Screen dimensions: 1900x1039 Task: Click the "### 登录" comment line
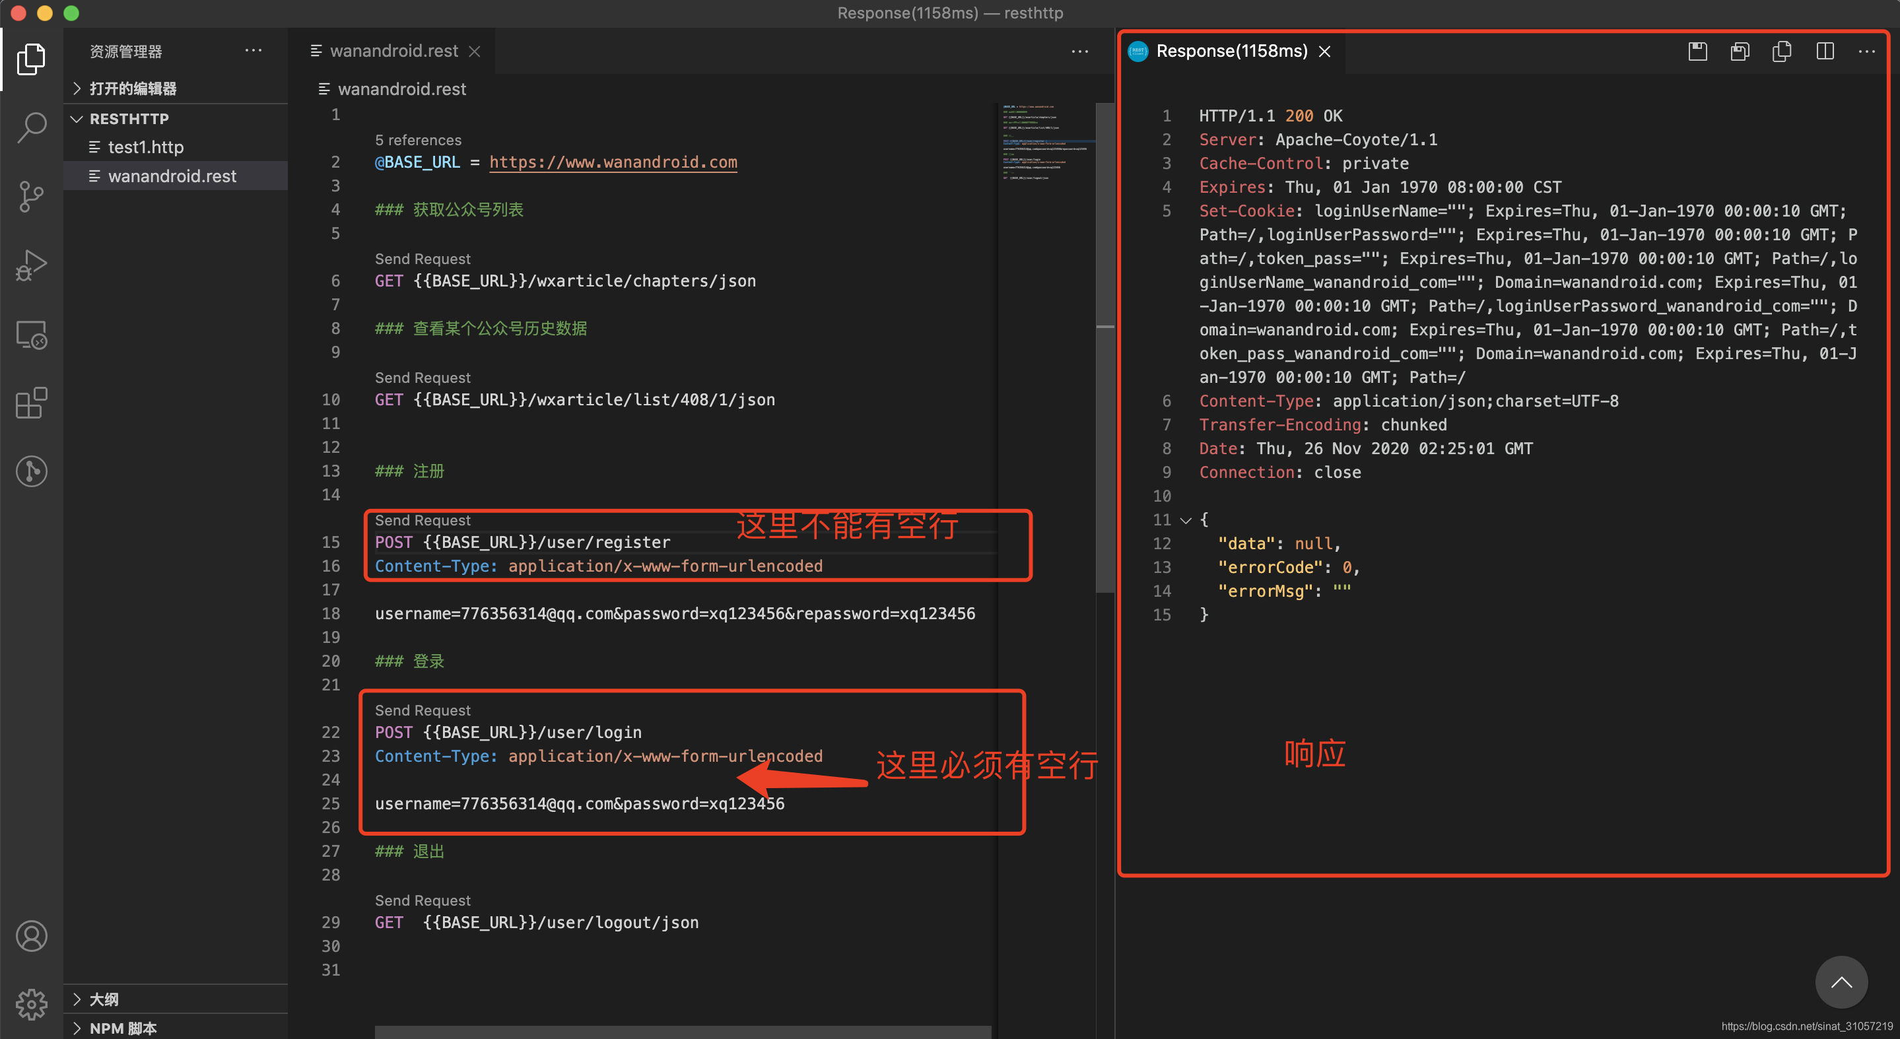[x=409, y=661]
